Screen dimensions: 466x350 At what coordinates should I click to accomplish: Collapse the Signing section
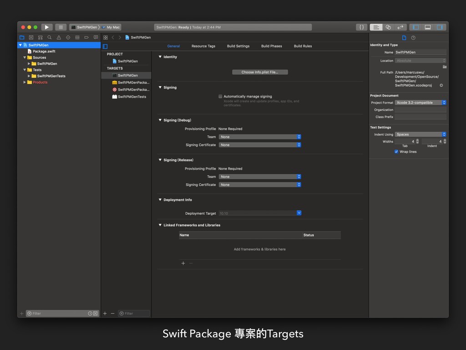[160, 87]
